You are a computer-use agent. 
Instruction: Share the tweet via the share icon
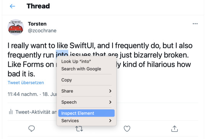point(174,129)
